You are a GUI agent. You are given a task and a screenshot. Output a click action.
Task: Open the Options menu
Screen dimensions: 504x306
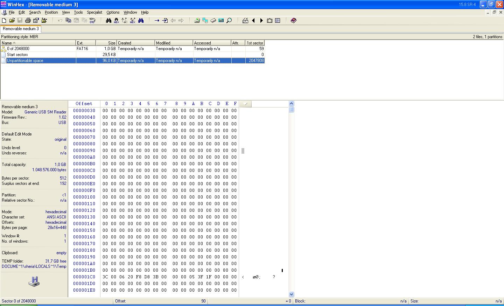[113, 12]
